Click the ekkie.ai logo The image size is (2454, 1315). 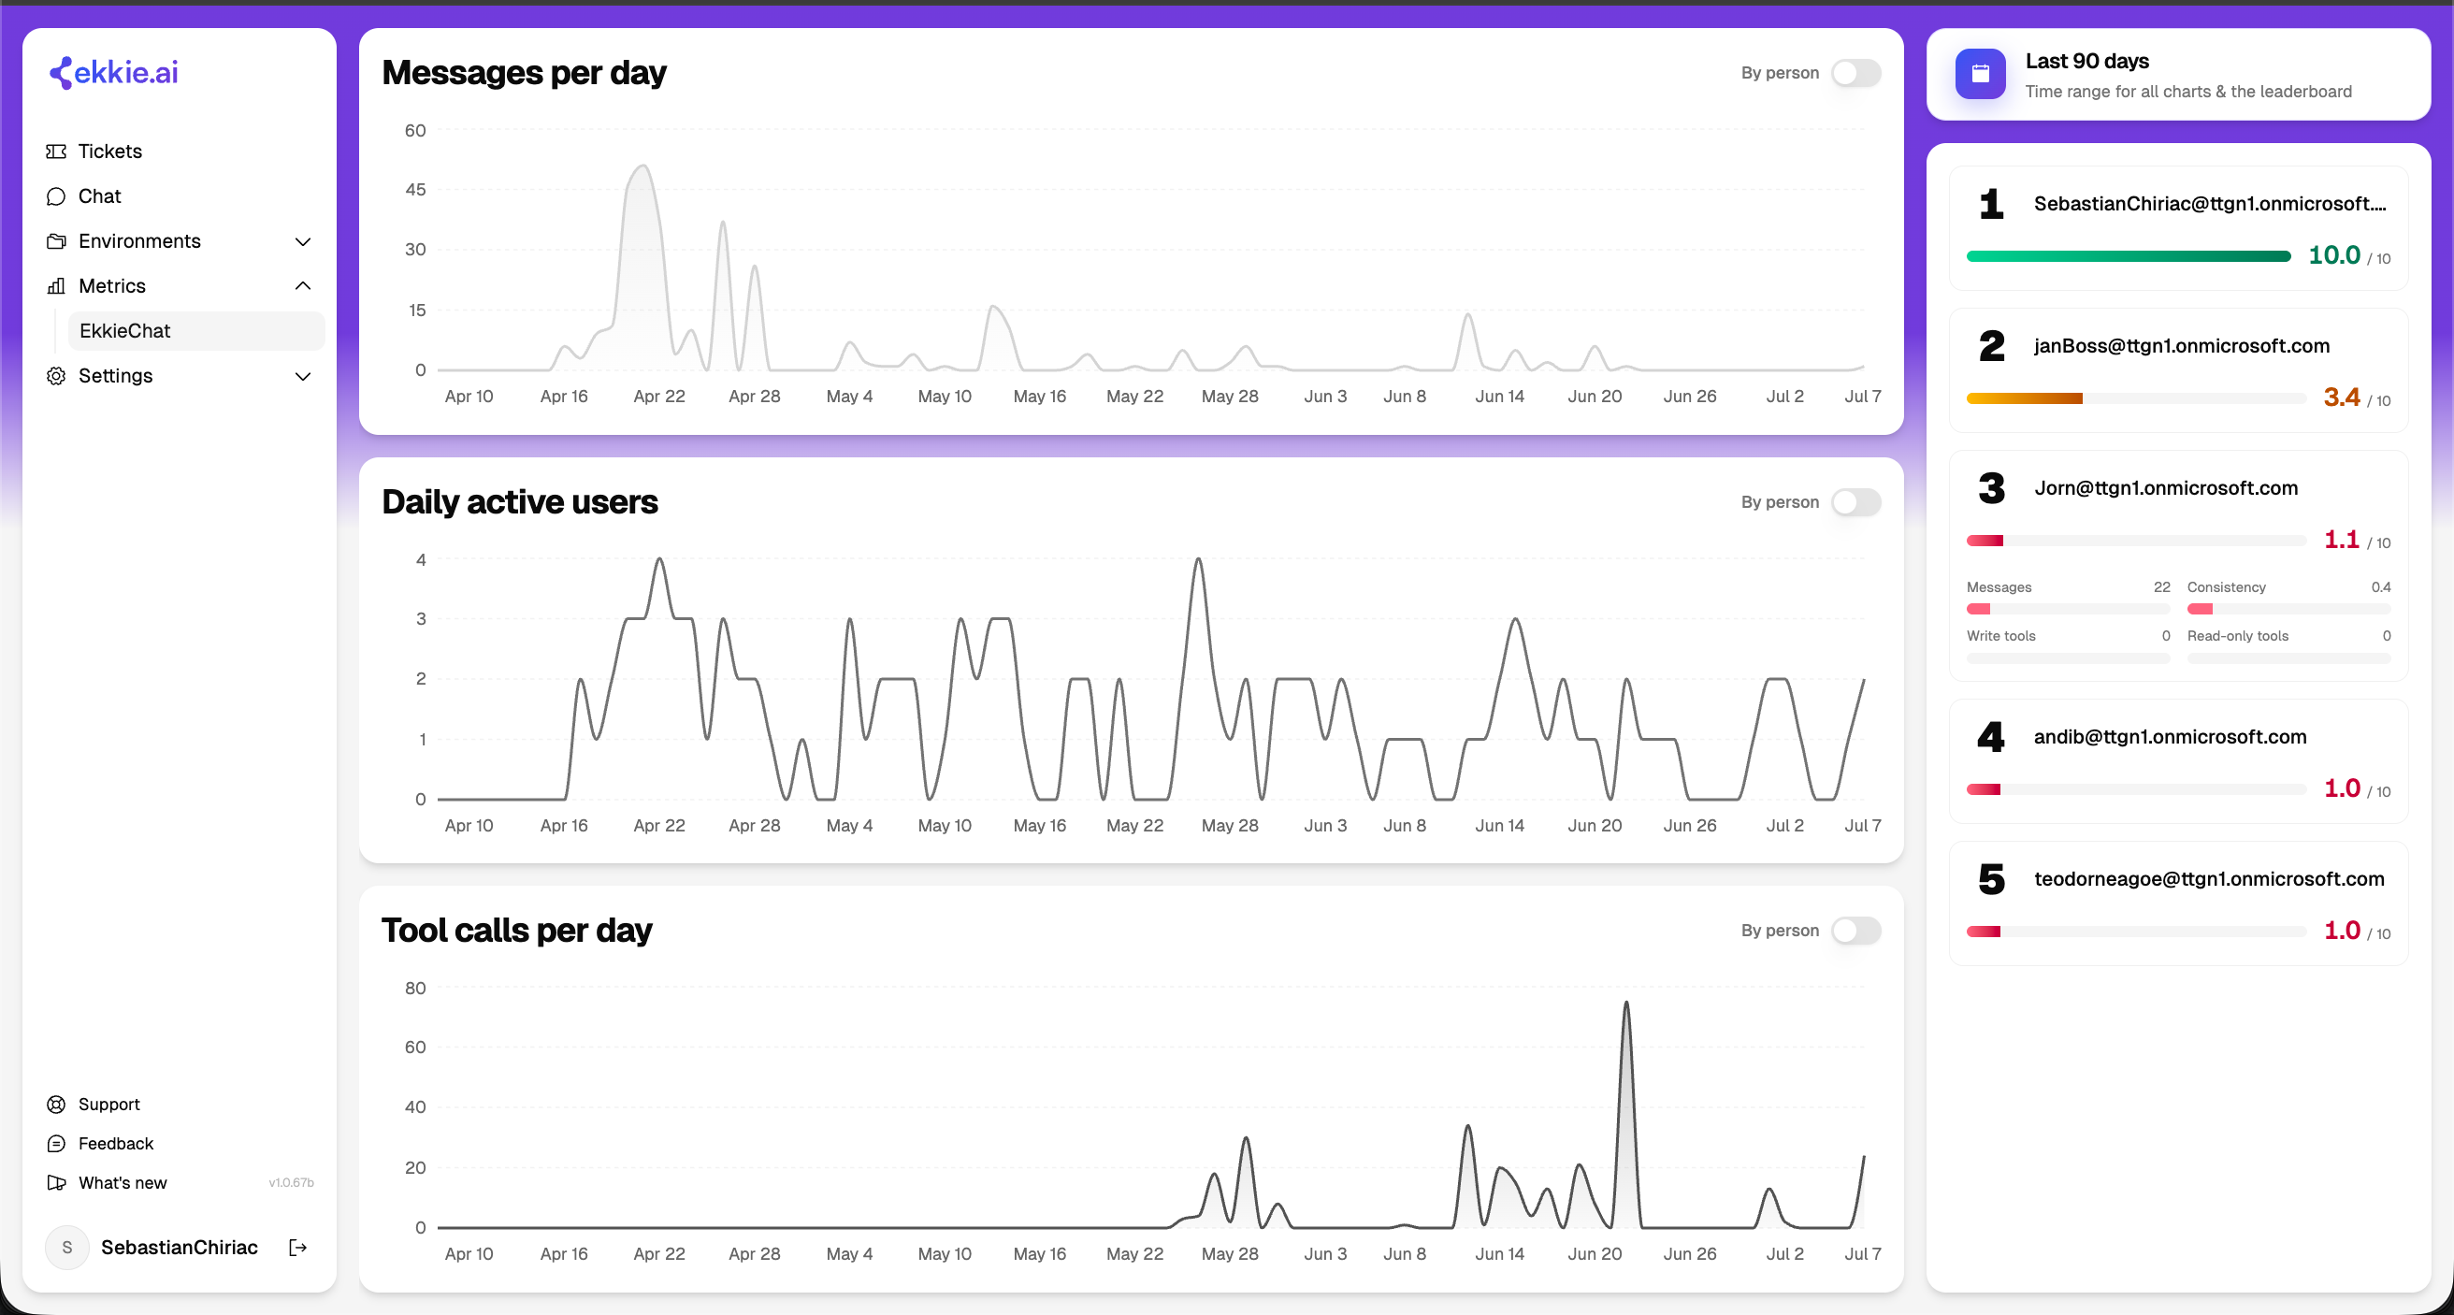113,72
